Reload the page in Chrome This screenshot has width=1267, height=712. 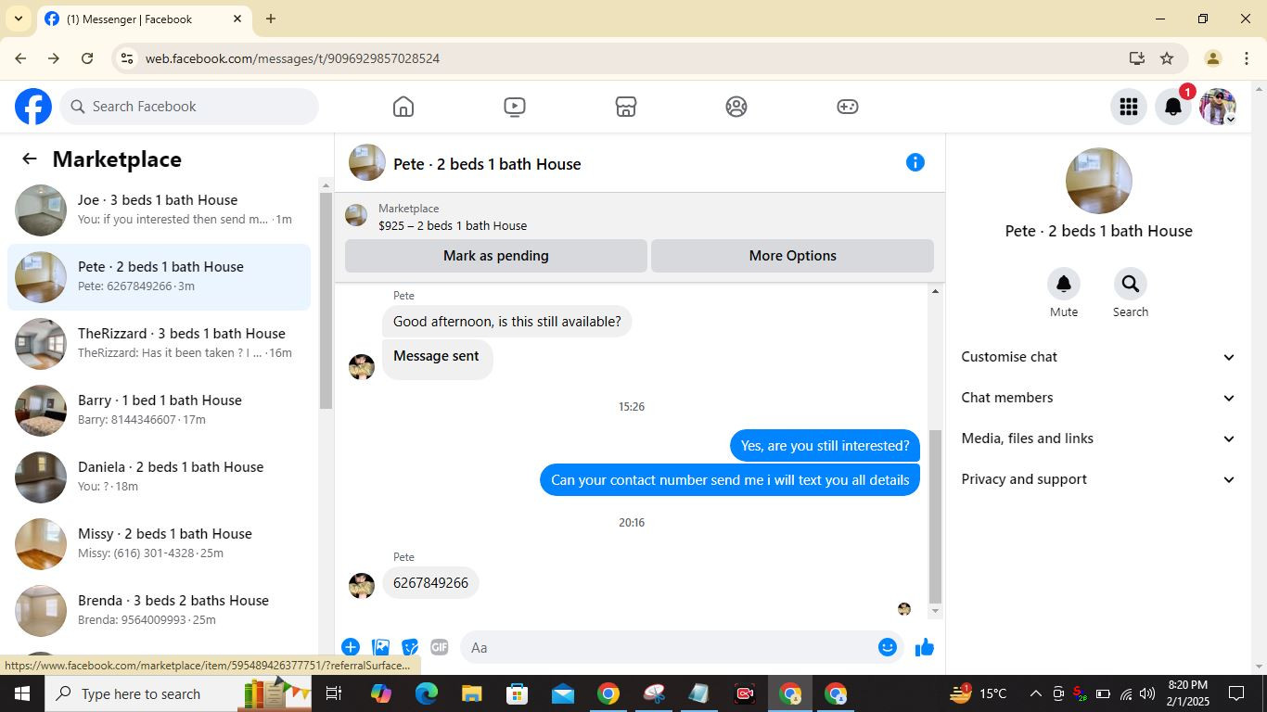(87, 58)
